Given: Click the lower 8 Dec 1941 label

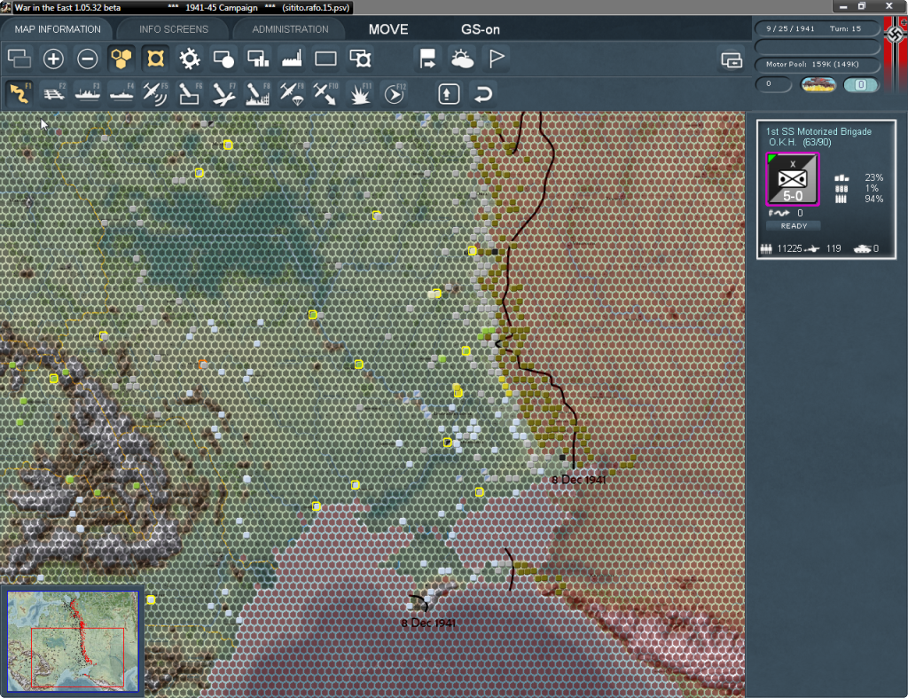Looking at the screenshot, I should pyautogui.click(x=428, y=623).
